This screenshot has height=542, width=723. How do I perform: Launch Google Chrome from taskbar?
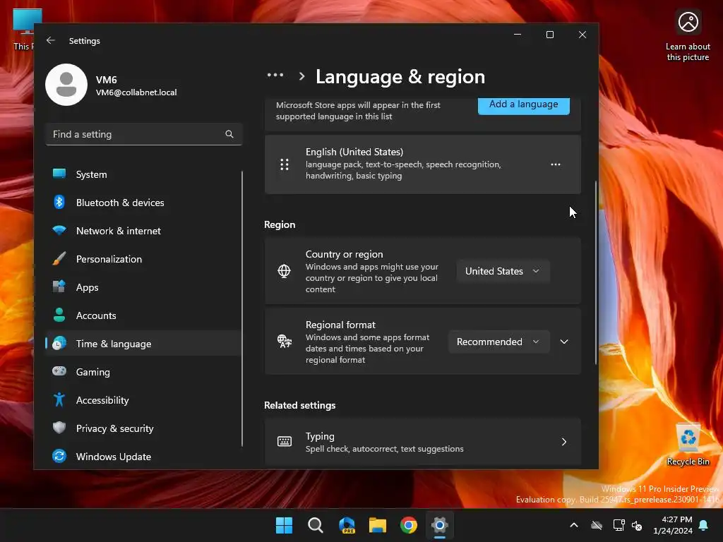coord(409,525)
